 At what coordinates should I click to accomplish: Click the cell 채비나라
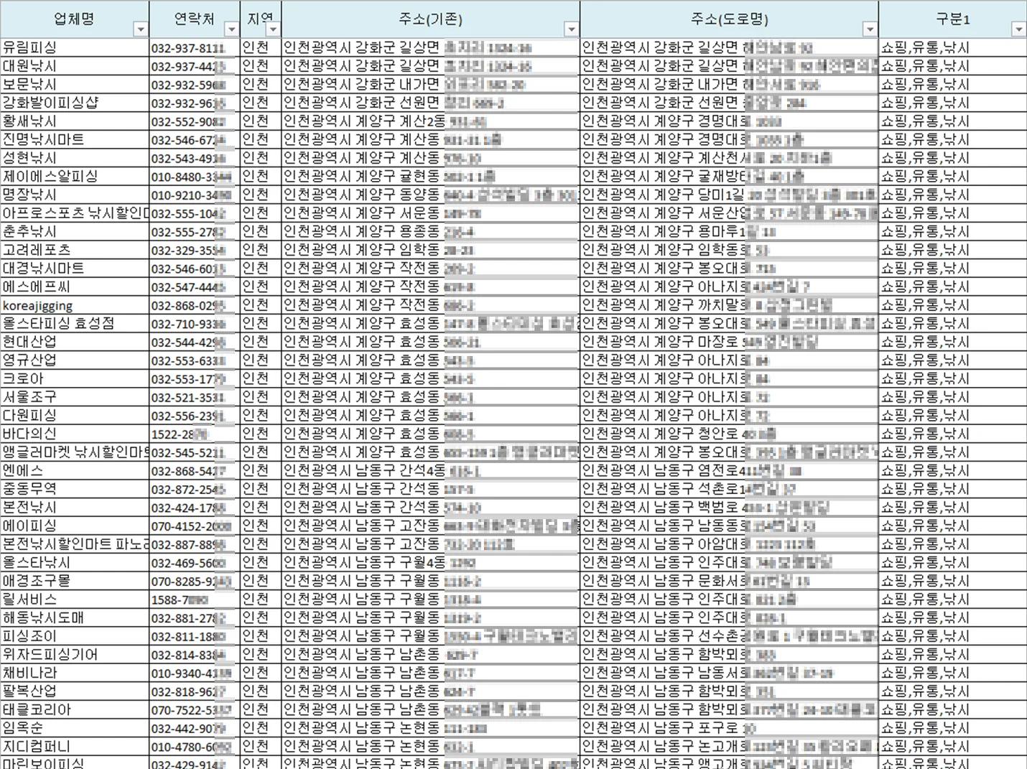click(75, 673)
